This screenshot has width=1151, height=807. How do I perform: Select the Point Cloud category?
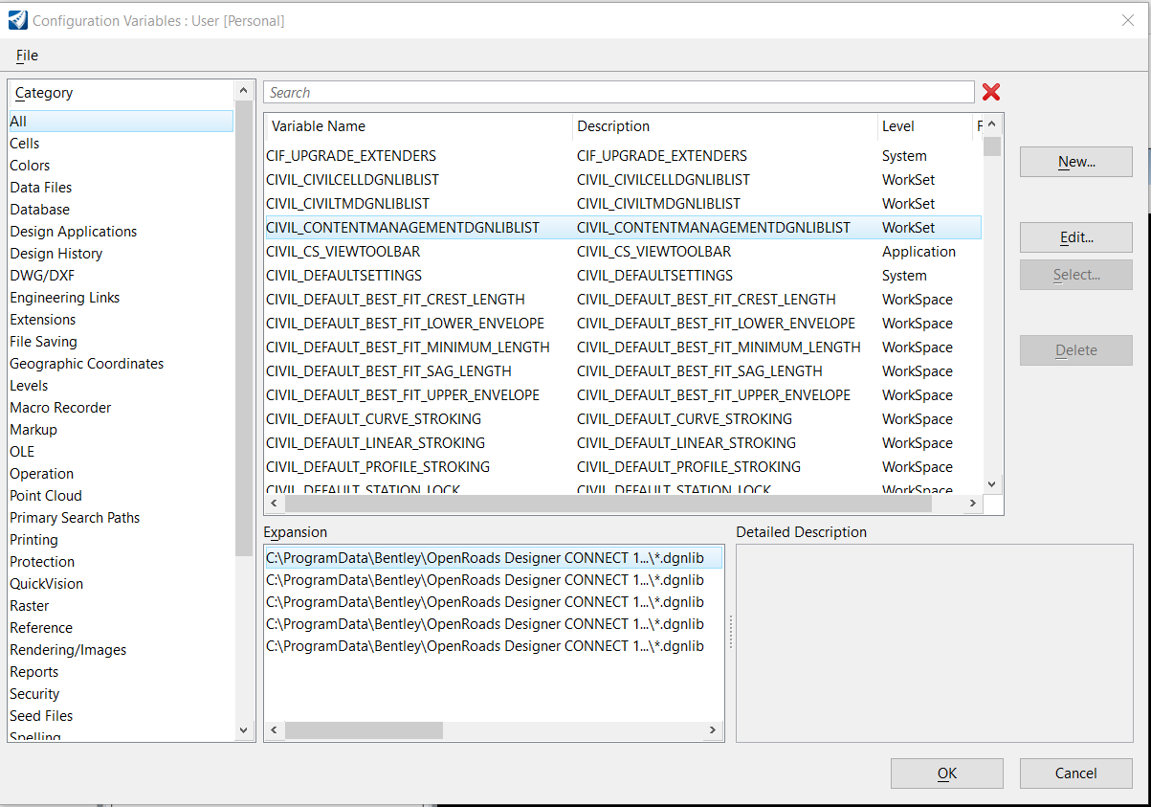pos(121,496)
